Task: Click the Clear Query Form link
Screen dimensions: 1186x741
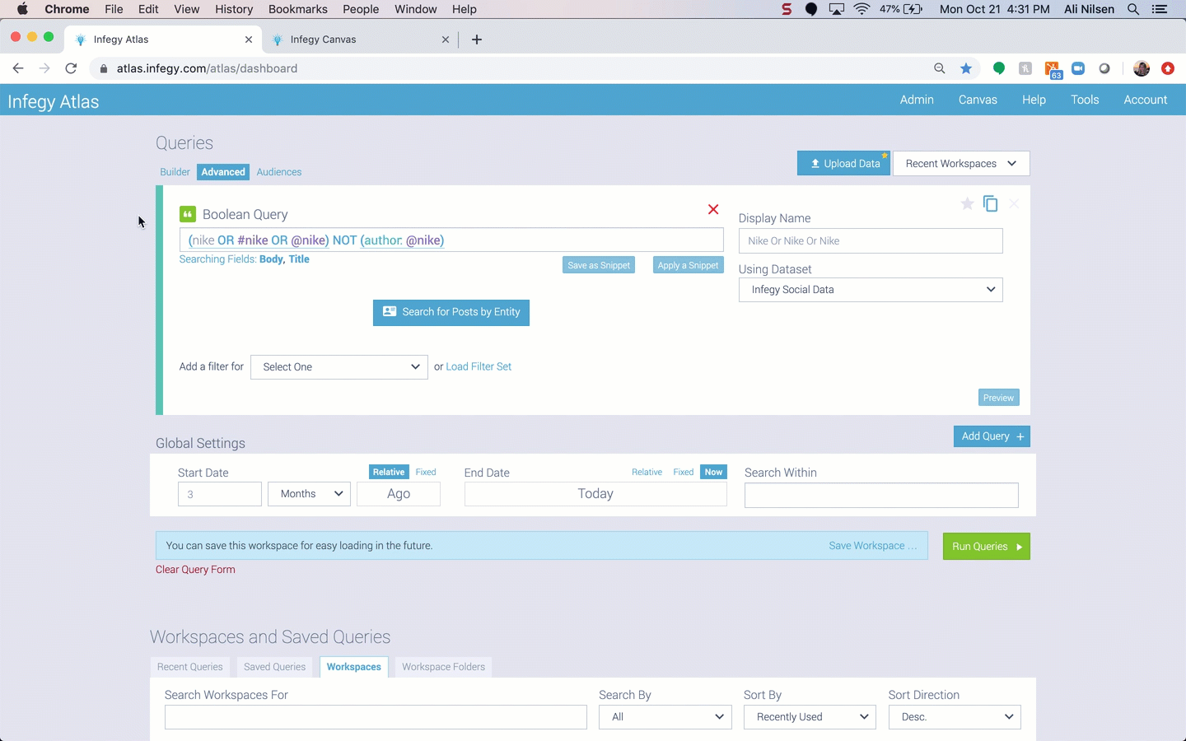Action: (x=195, y=570)
